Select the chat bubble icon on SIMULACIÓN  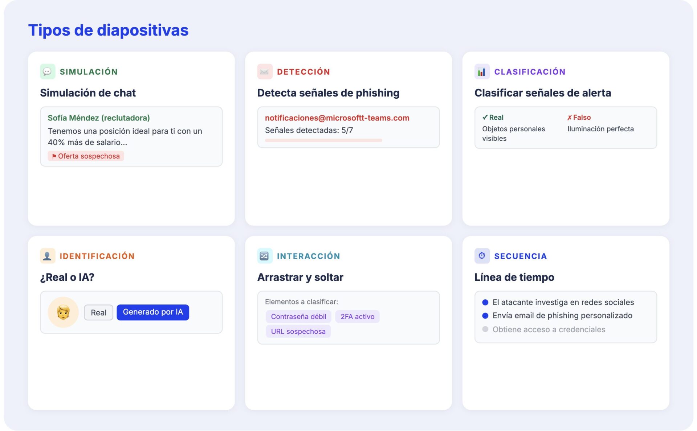[48, 71]
